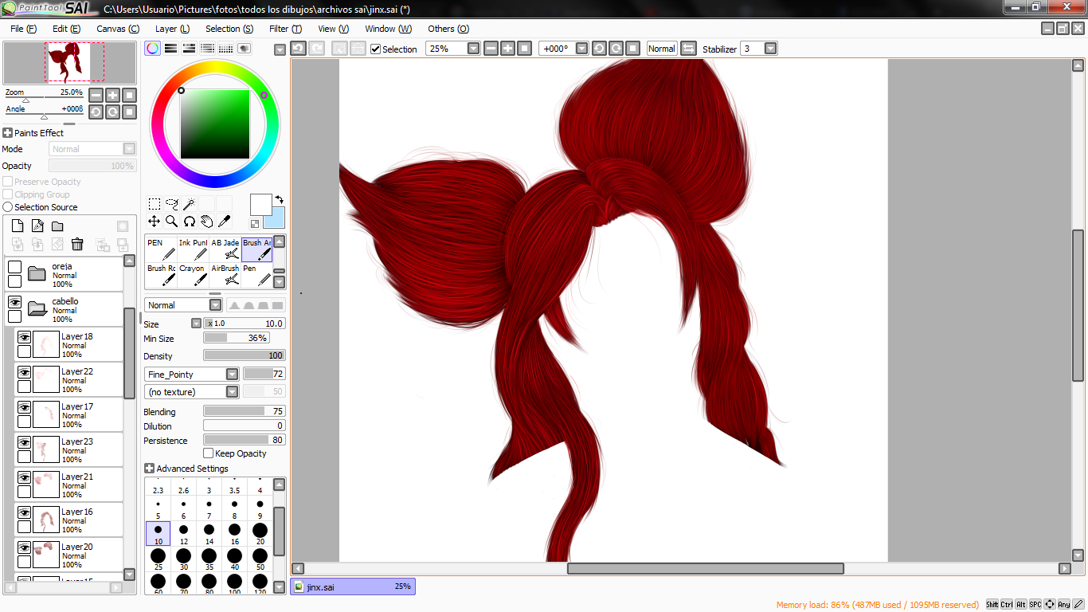Select the Selection Source radio button

[x=8, y=207]
